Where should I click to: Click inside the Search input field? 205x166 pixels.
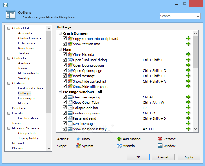pyautogui.click(x=178, y=16)
